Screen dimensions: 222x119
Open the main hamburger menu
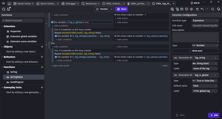tap(4, 4)
